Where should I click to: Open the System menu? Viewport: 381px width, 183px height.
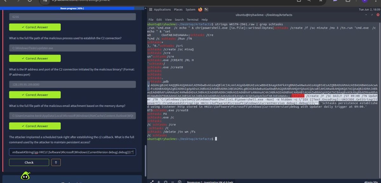[x=190, y=10]
